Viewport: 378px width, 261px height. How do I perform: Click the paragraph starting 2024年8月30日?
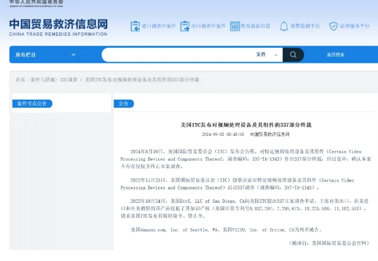point(246,159)
